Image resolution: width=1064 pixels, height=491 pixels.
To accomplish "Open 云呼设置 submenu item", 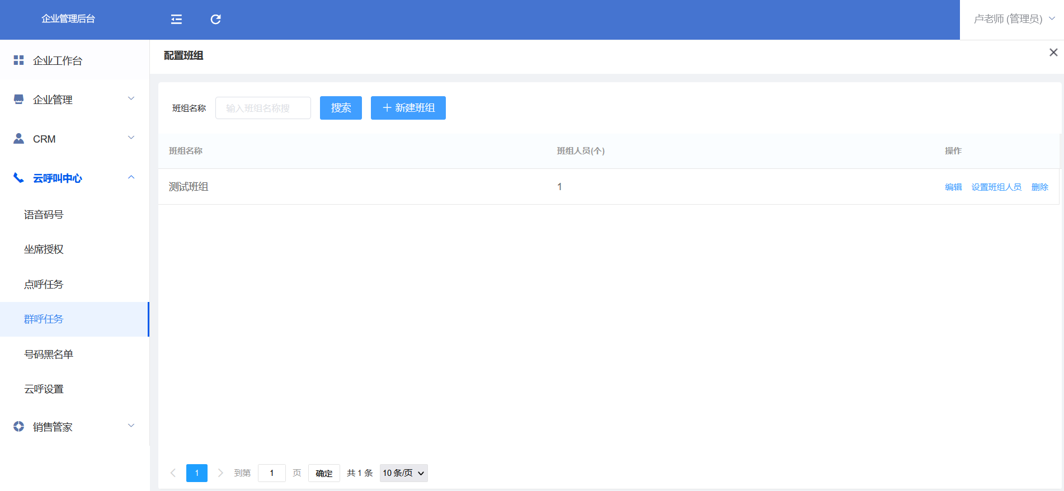I will click(x=75, y=389).
